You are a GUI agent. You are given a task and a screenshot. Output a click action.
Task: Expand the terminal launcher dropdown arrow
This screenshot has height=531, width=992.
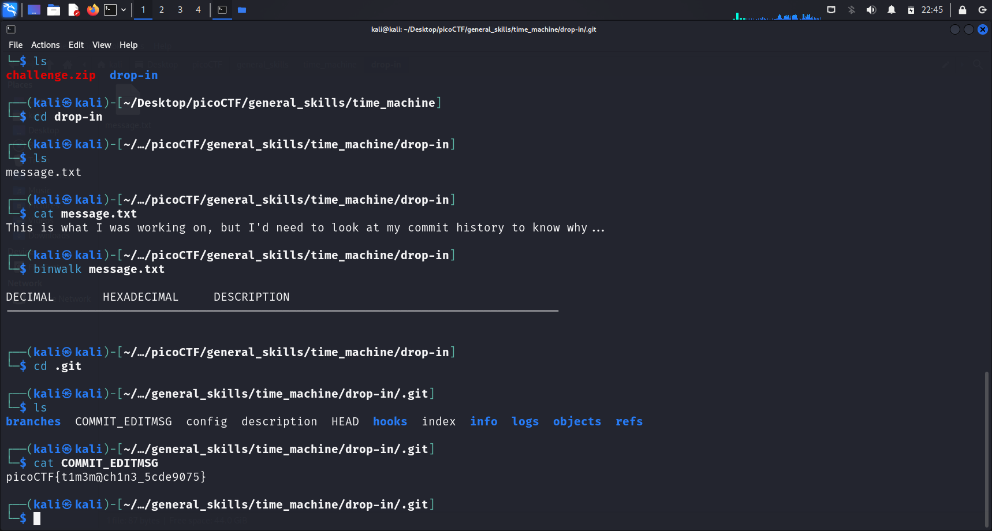(124, 10)
